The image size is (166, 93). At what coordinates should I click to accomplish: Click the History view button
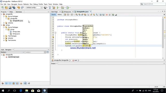[60, 15]
